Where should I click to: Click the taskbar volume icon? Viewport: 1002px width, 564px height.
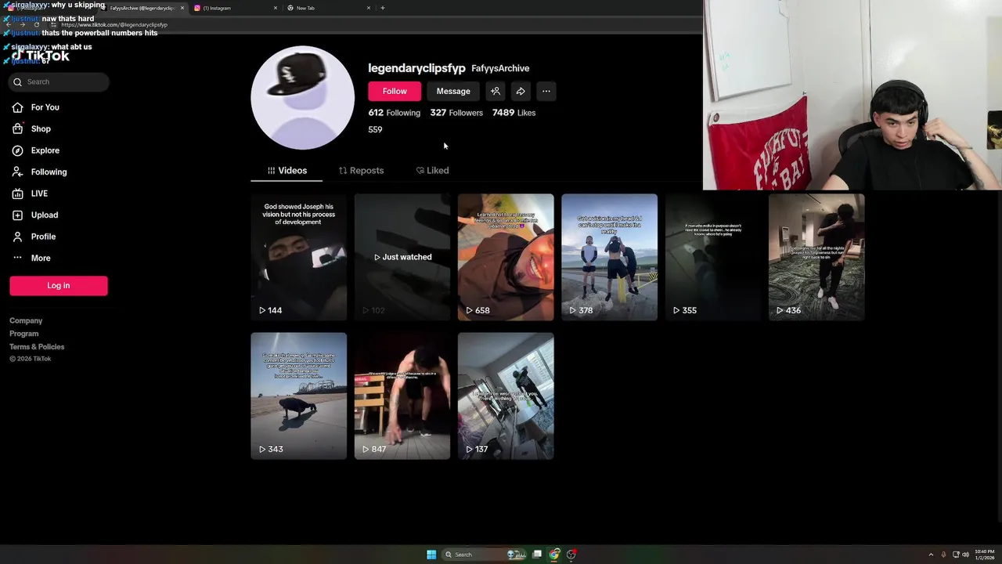point(965,555)
